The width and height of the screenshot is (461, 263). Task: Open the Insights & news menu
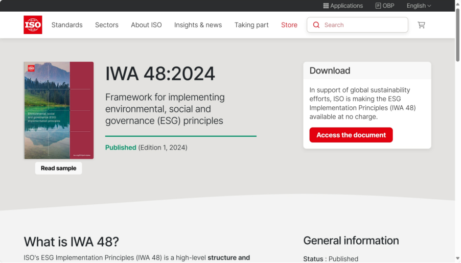(198, 25)
